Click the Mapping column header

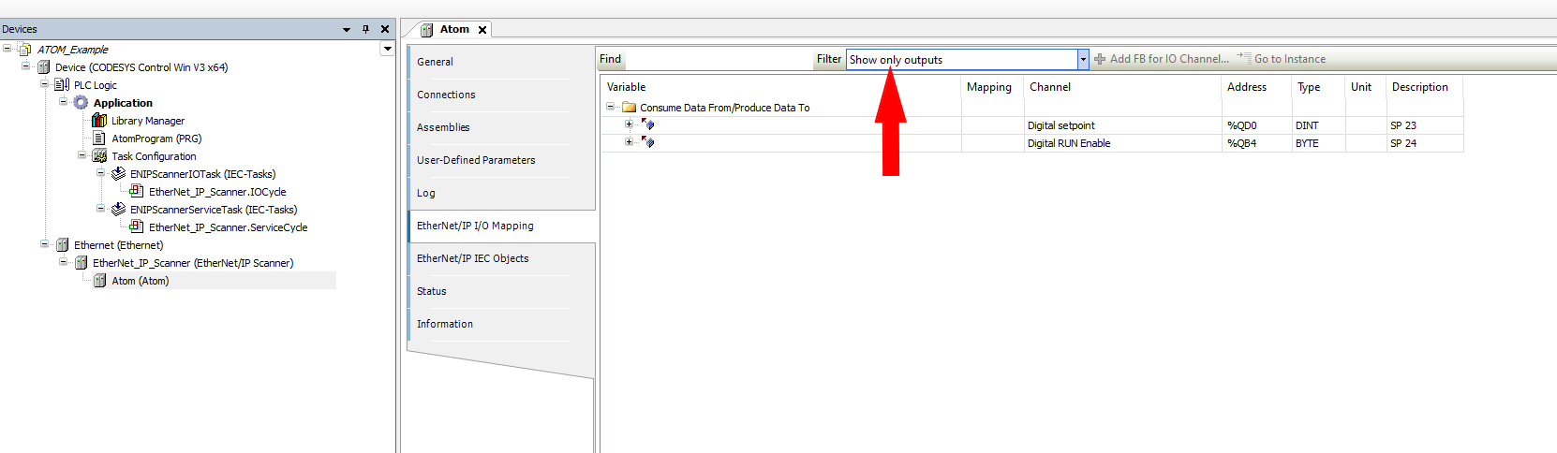pyautogui.click(x=992, y=87)
